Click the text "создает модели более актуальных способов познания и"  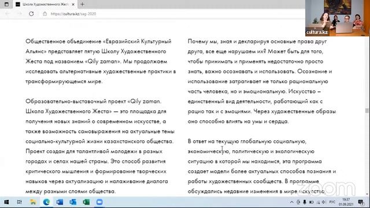tap(262, 171)
